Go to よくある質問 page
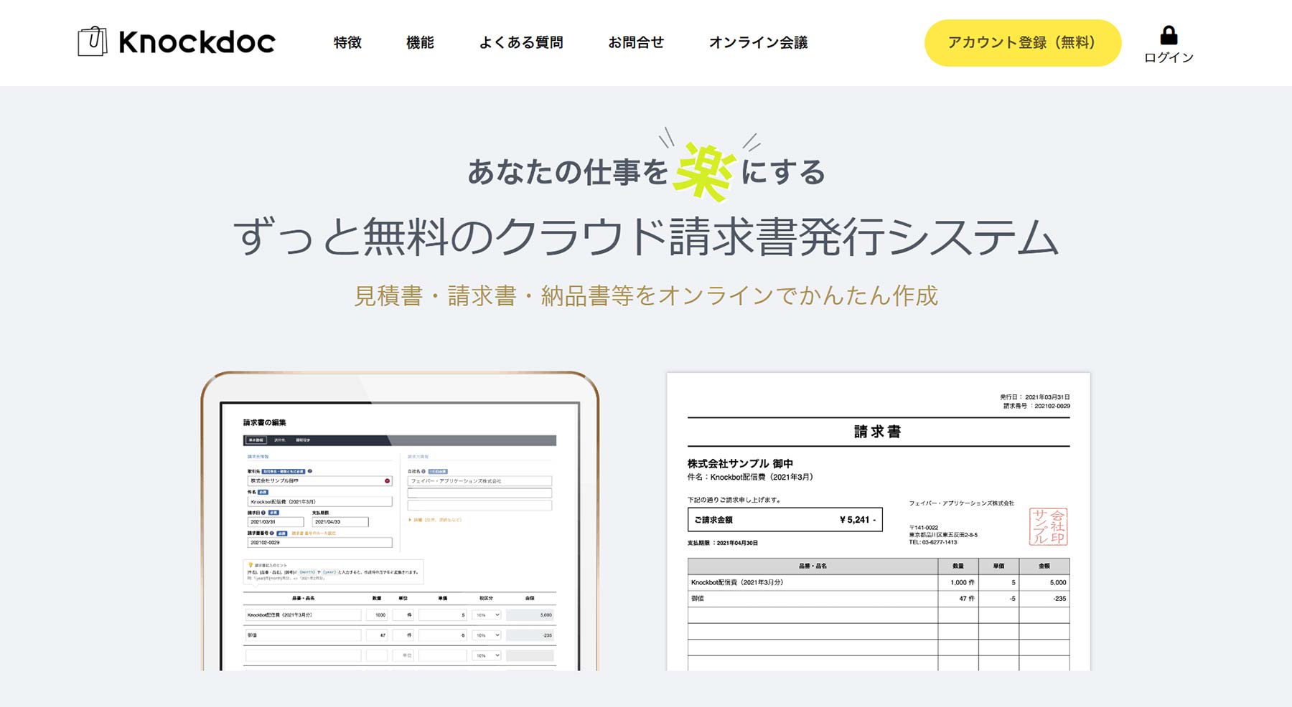This screenshot has height=707, width=1292. pyautogui.click(x=521, y=42)
